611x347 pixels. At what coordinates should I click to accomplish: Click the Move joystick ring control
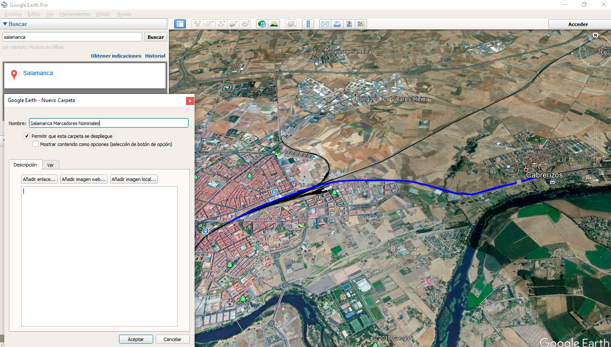click(596, 81)
